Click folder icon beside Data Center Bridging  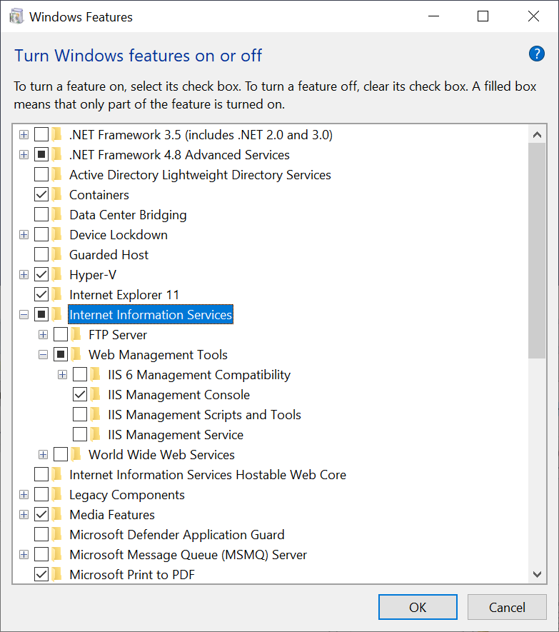coord(57,215)
